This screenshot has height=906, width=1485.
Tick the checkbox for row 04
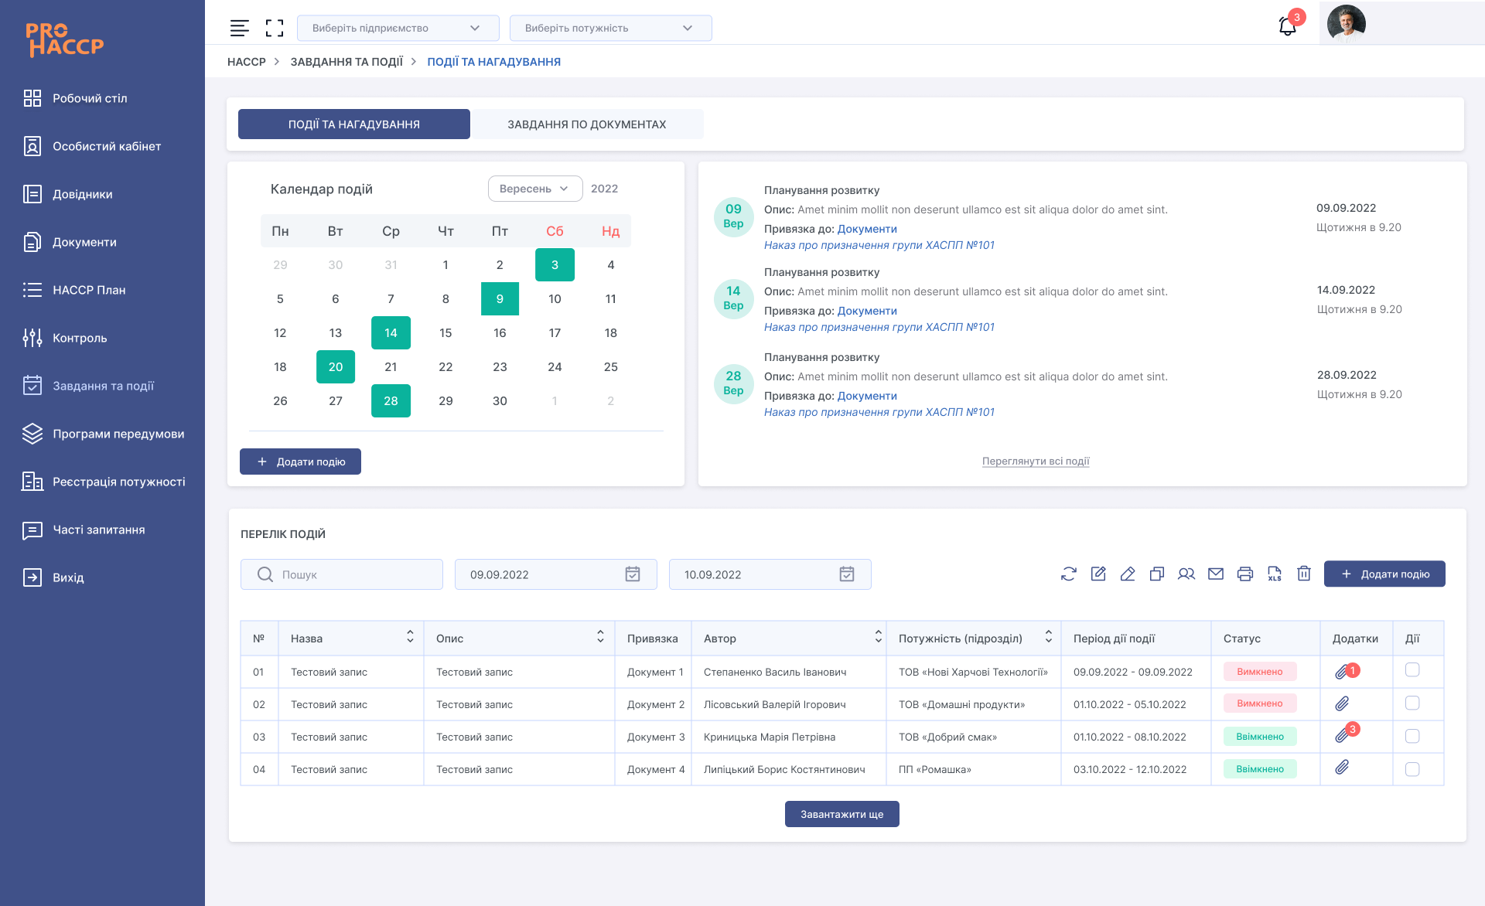(1412, 769)
